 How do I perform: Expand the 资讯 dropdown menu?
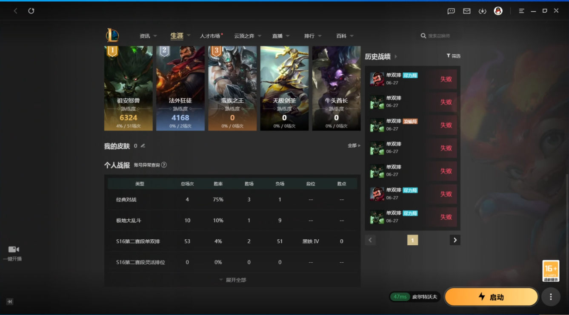(148, 36)
